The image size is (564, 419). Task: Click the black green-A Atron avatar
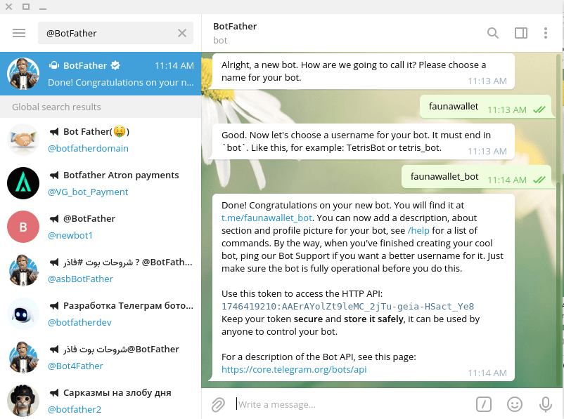click(23, 183)
